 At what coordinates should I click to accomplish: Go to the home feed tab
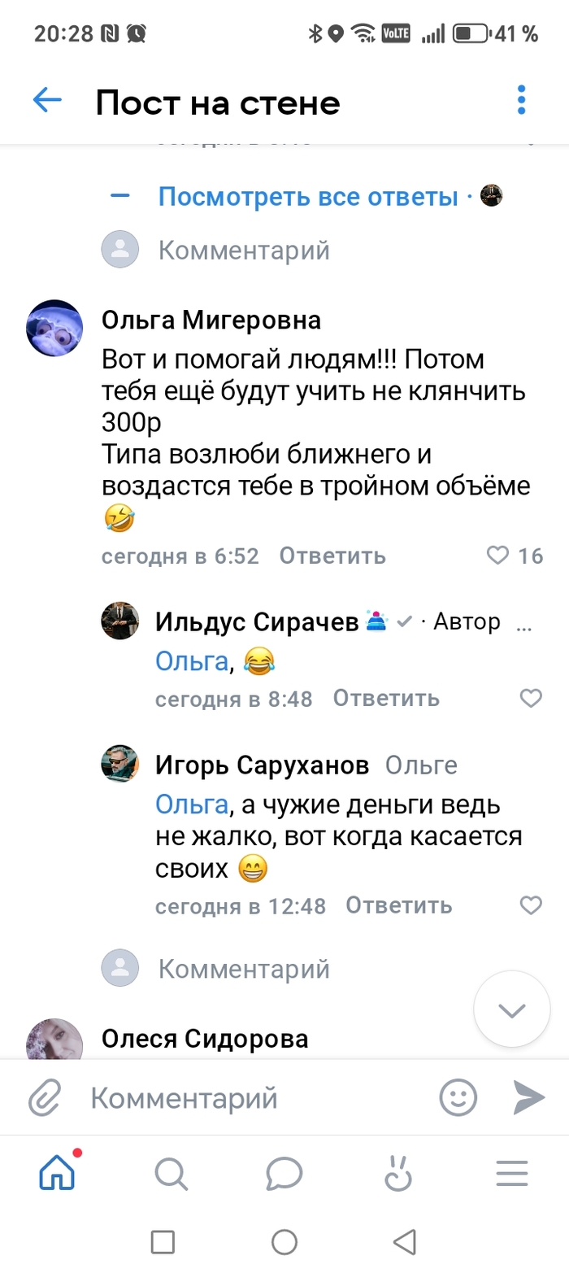pos(58,1174)
